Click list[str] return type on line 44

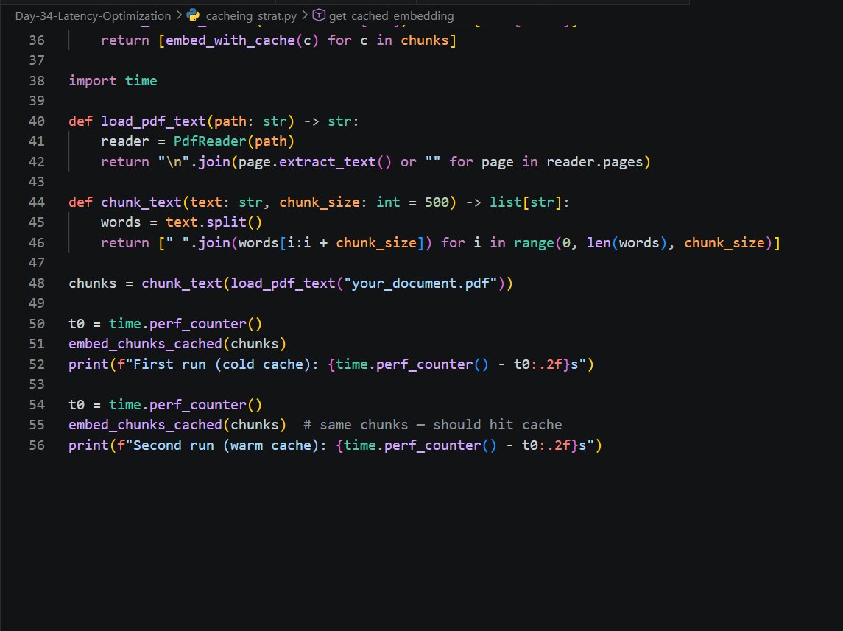(526, 202)
